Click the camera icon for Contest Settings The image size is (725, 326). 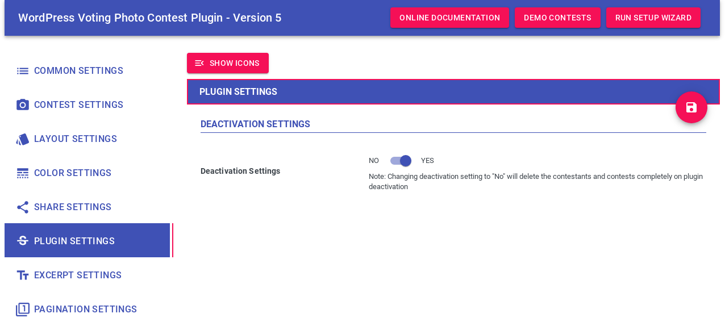pyautogui.click(x=23, y=105)
